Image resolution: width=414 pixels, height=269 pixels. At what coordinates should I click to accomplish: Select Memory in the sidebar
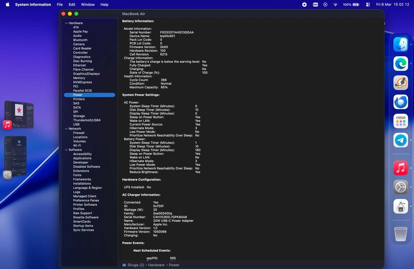coord(79,78)
